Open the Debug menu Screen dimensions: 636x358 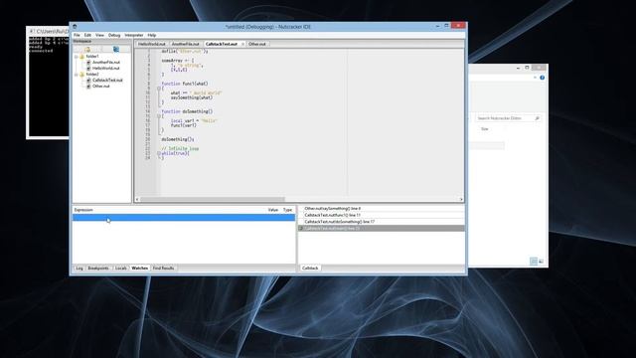click(x=114, y=36)
